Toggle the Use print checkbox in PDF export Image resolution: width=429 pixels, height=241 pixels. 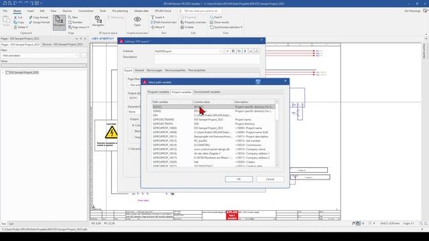[129, 149]
